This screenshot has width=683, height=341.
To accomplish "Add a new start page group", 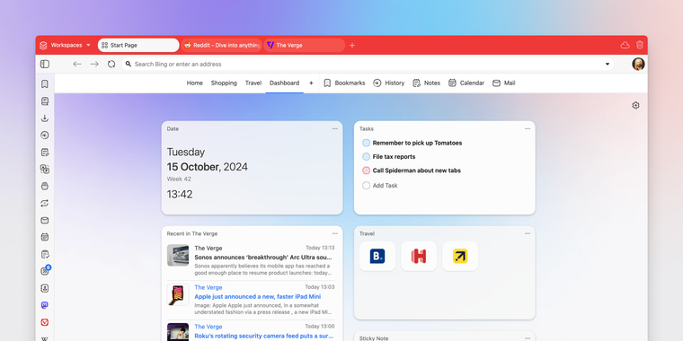I will (x=311, y=83).
